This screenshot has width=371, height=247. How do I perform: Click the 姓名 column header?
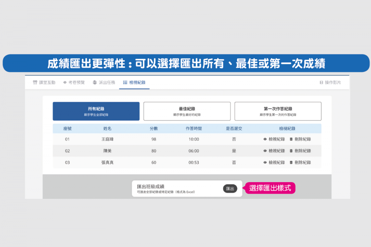tap(107, 128)
